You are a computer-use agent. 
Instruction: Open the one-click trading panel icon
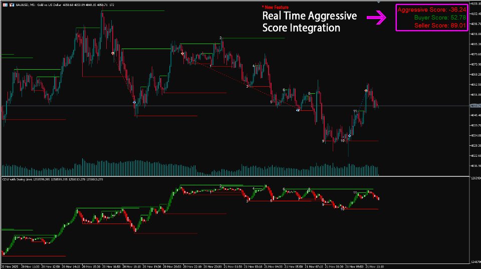5,5
